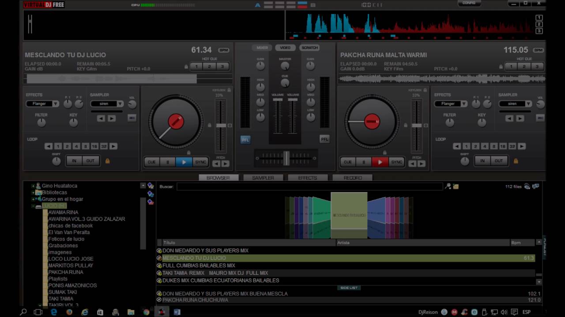Click the right deck key knob
The width and height of the screenshot is (565, 317).
click(482, 123)
